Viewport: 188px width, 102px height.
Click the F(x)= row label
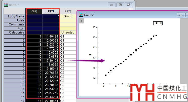click(15, 28)
